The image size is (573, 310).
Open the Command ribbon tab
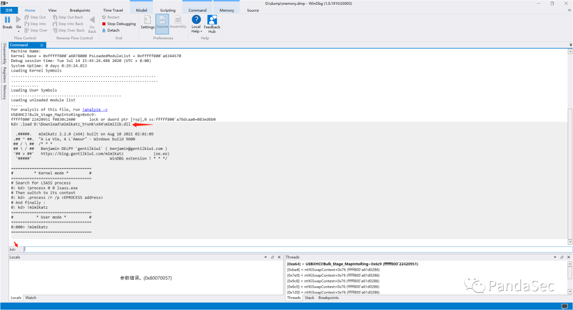tap(197, 10)
